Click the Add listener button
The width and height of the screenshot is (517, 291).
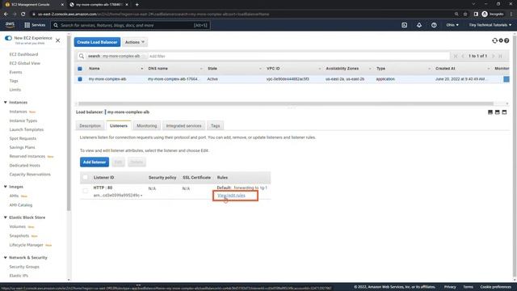click(95, 162)
